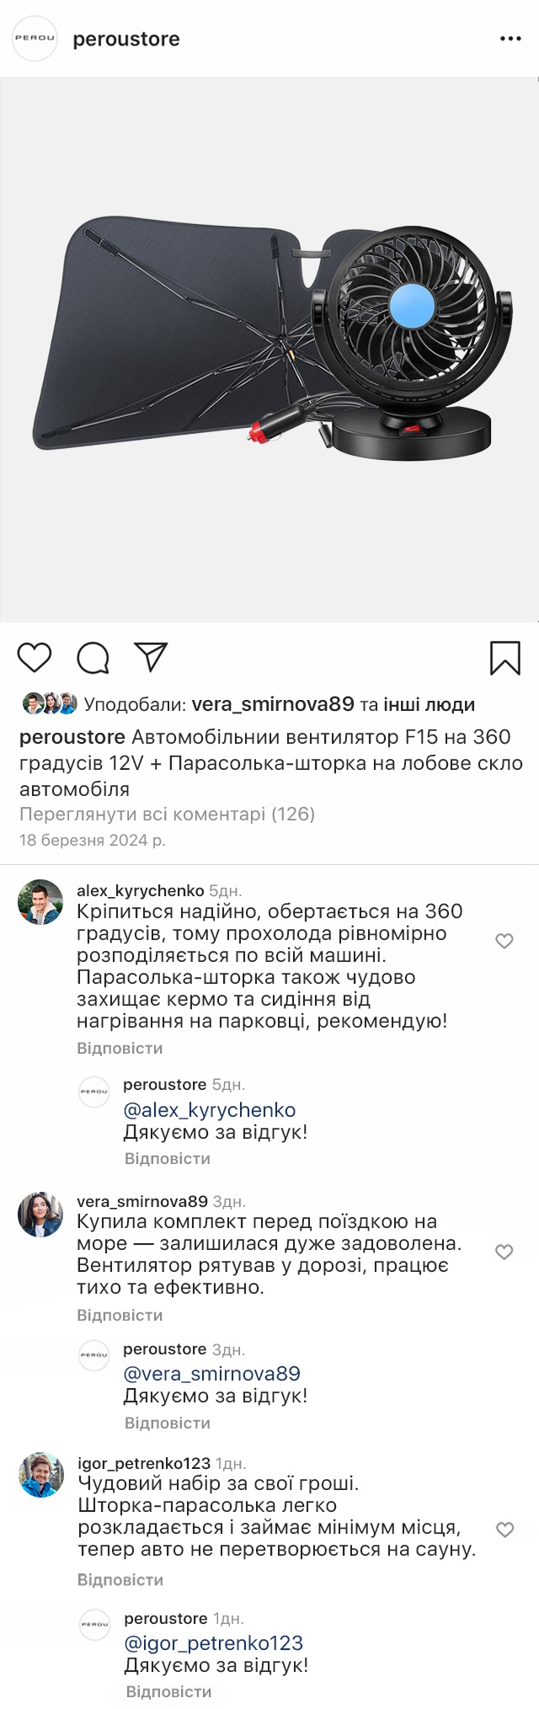Open igor_petrenko123's profile avatar

pyautogui.click(x=41, y=1475)
